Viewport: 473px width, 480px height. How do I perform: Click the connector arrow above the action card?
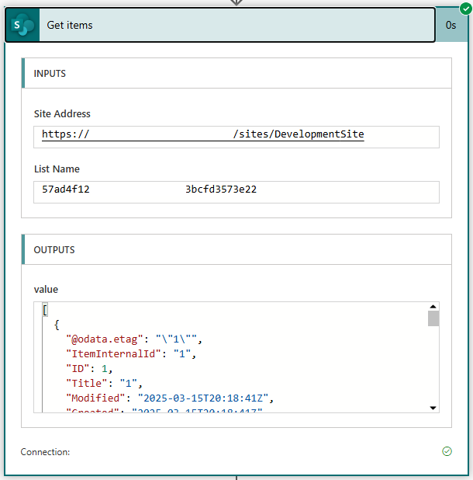tap(236, 2)
